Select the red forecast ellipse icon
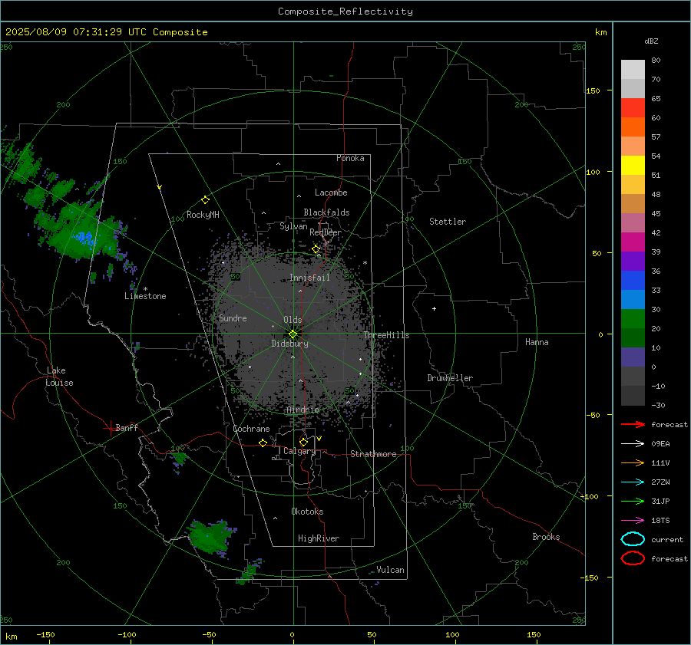 (633, 558)
